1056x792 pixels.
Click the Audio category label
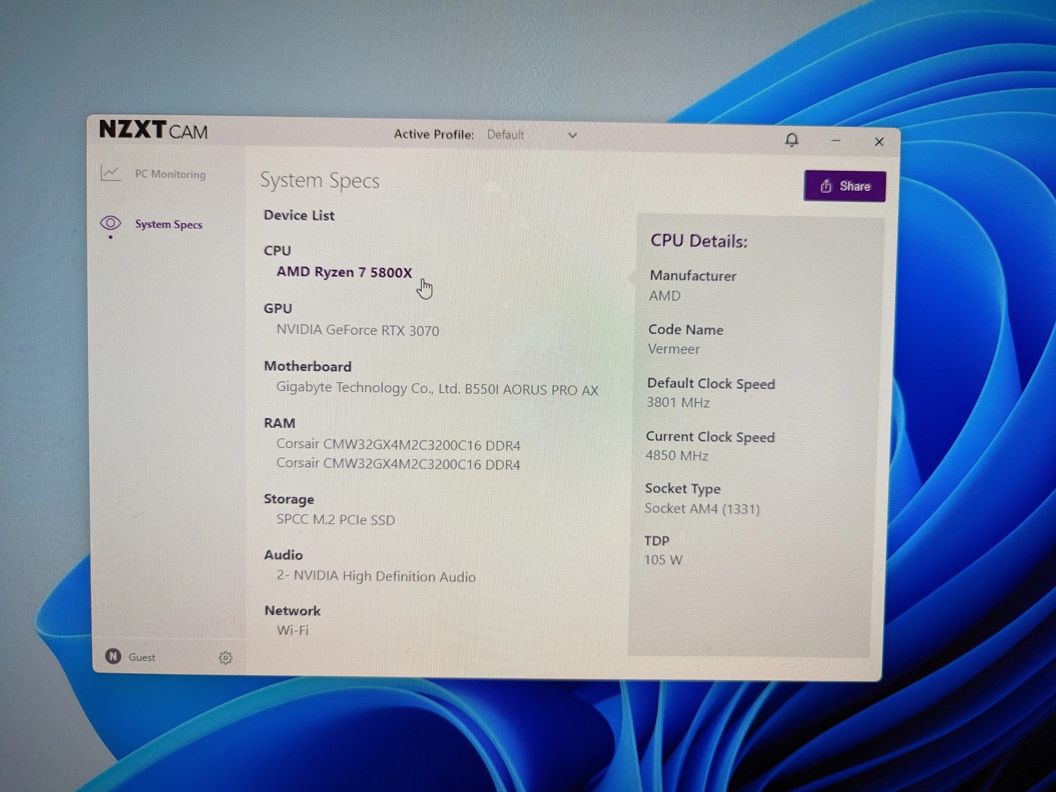pyautogui.click(x=283, y=555)
